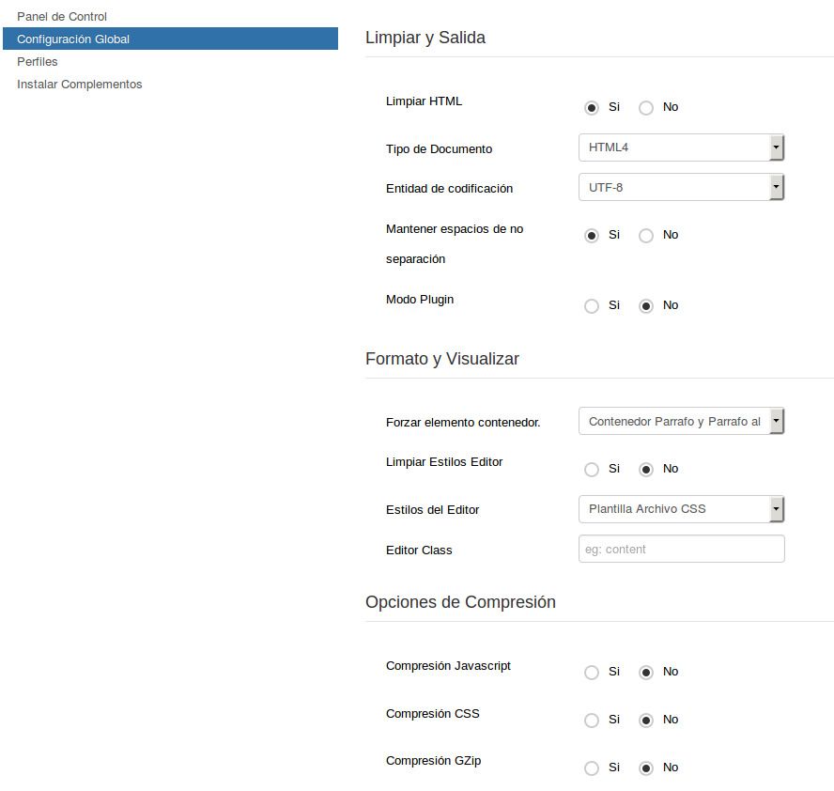Image resolution: width=834 pixels, height=791 pixels.
Task: Click the Compresión Javascript label
Action: [x=448, y=666]
